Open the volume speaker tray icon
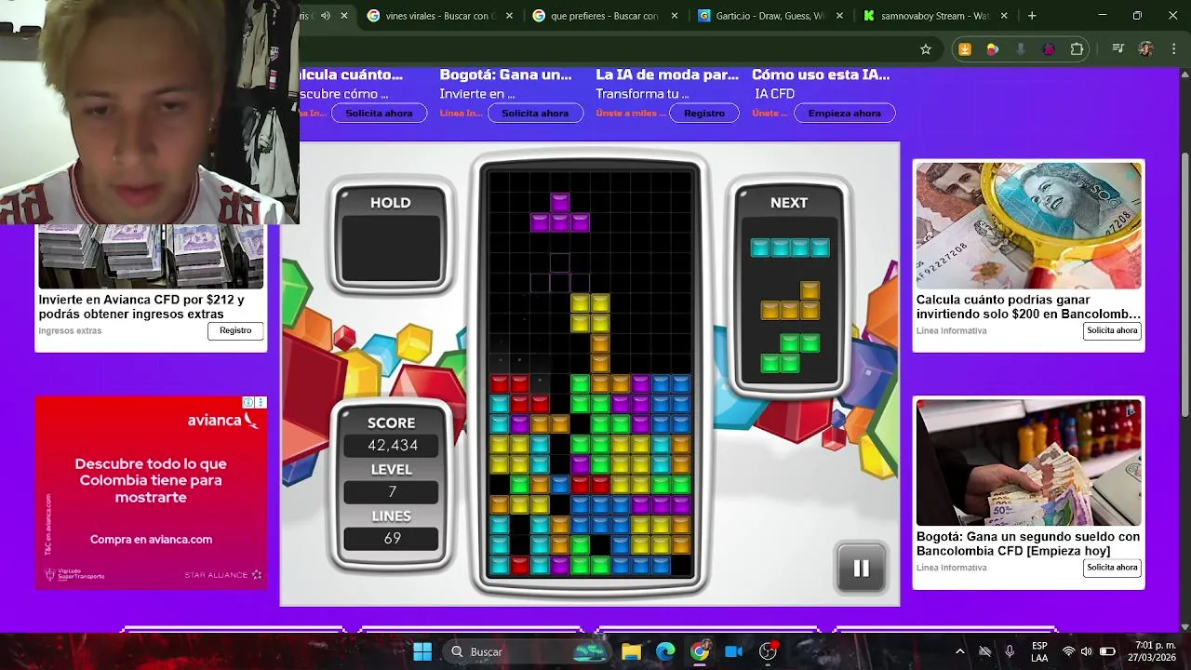 point(1087,651)
